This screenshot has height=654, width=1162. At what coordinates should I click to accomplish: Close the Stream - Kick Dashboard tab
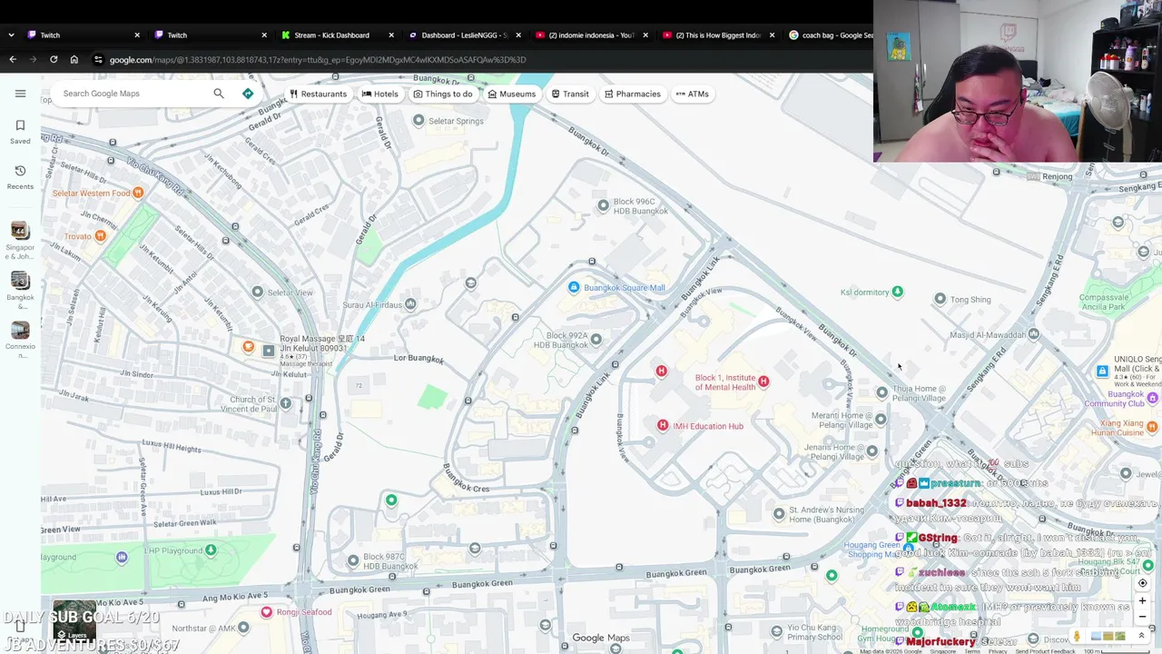[391, 35]
